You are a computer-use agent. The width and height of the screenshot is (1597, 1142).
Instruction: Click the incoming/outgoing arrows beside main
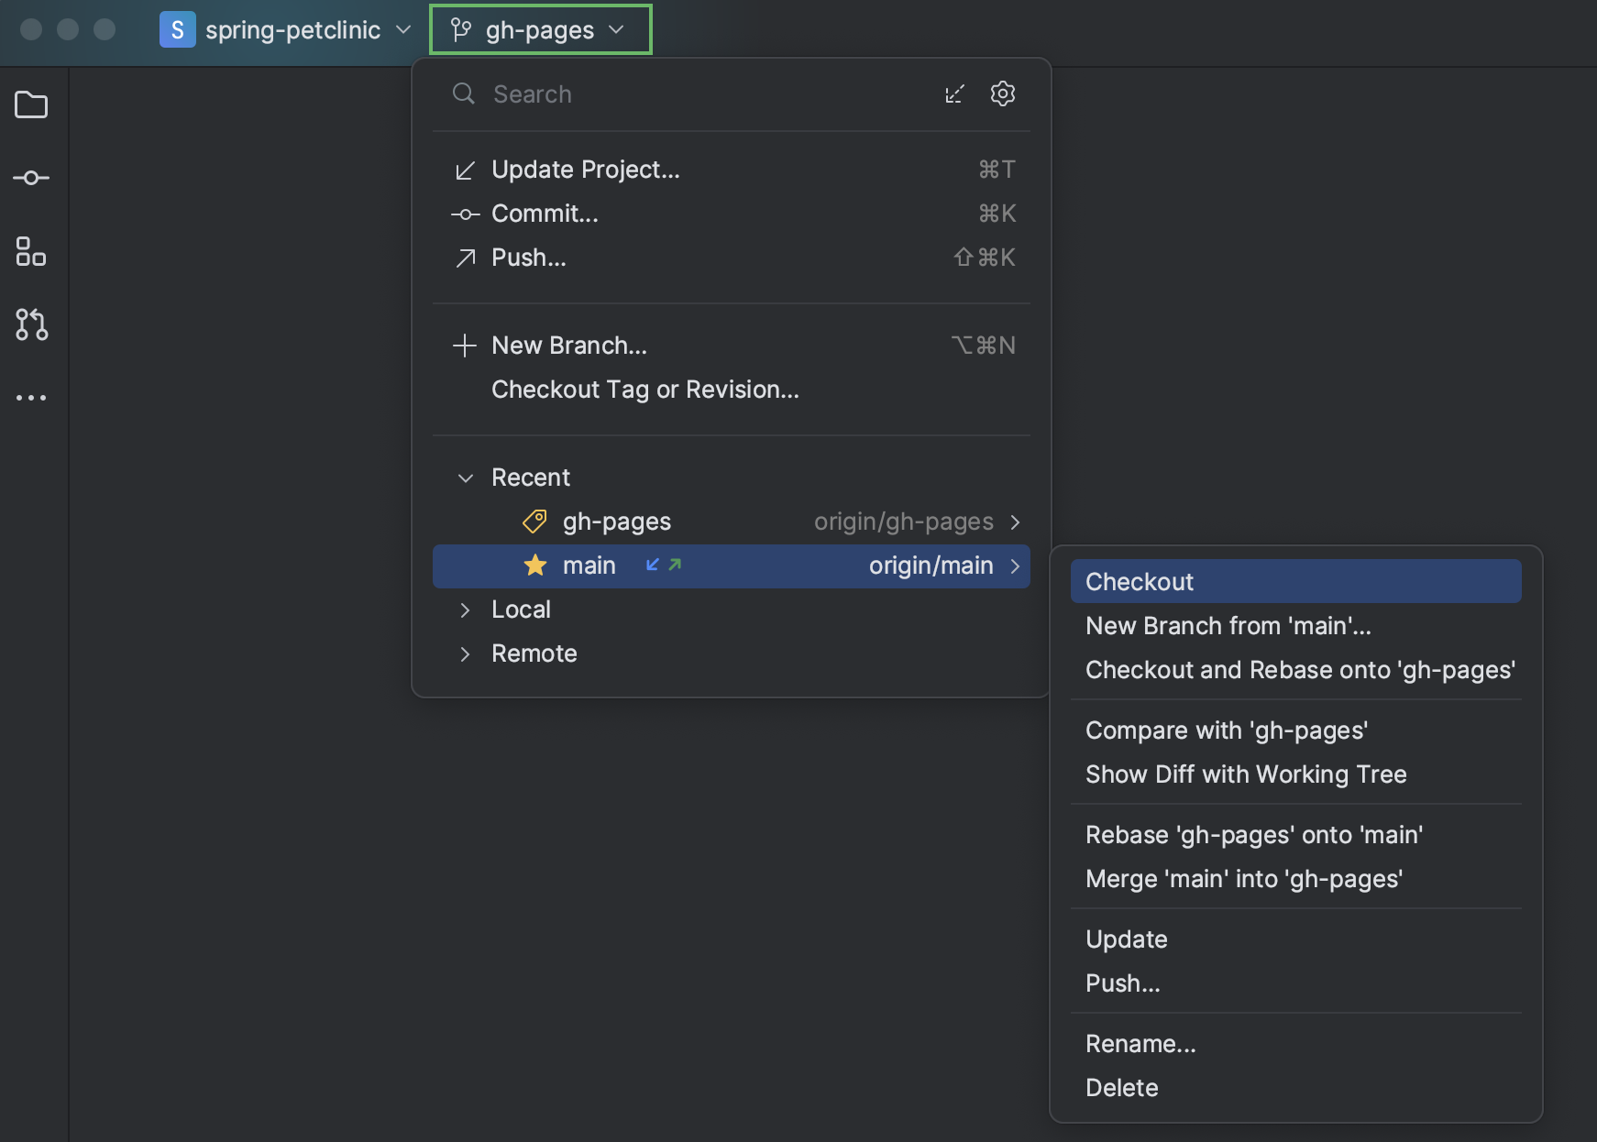pos(661,566)
